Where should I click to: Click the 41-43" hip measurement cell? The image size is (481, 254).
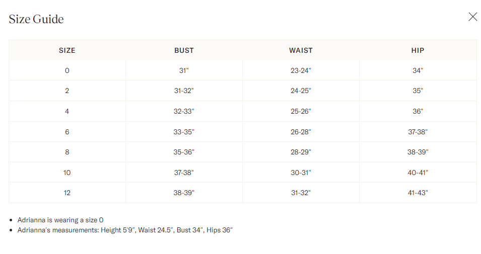click(x=418, y=193)
